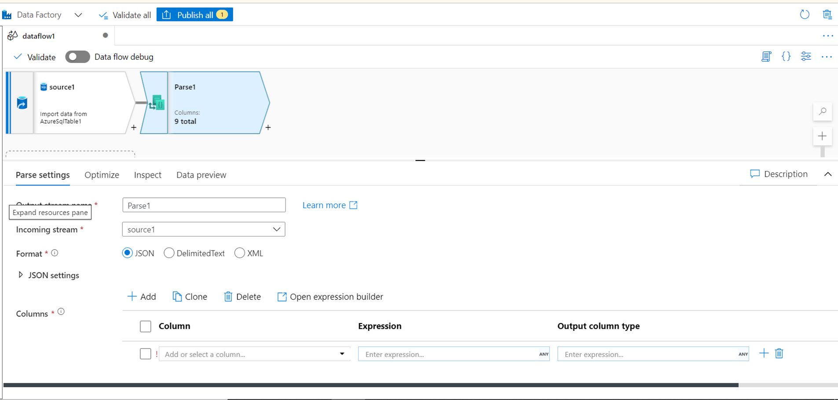Select the JSON format radio button

(128, 253)
